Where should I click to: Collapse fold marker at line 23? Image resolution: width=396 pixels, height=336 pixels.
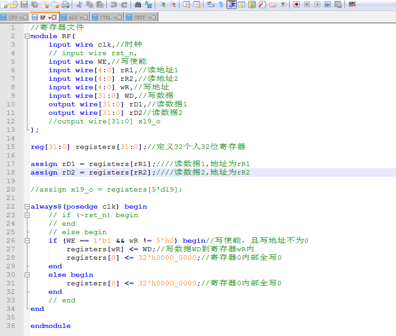pyautogui.click(x=27, y=215)
